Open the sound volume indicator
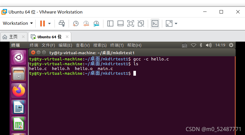The height and width of the screenshot is (135, 245). 209,45
